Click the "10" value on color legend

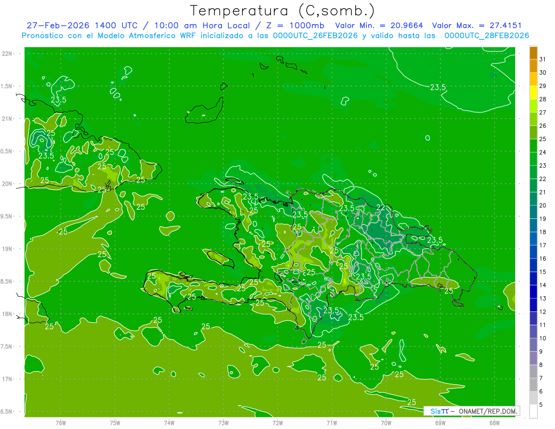coord(543,338)
